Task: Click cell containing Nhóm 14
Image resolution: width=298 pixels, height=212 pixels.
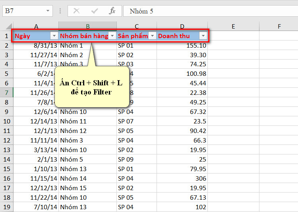Action: click(88, 178)
